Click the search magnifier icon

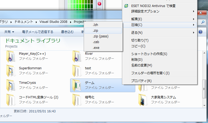[203, 22]
